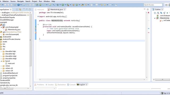170x95 pixels.
Task: Collapse the layout folder
Action: point(1,61)
